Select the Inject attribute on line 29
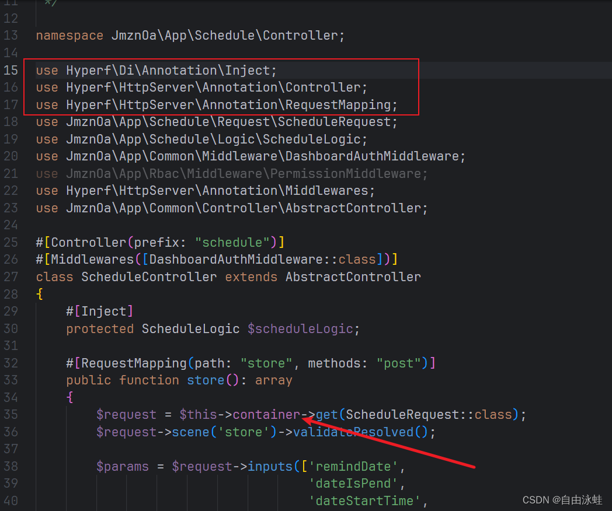612x511 pixels. click(100, 311)
